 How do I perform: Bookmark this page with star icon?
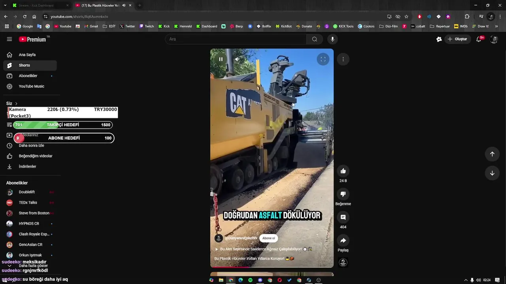pos(406,17)
